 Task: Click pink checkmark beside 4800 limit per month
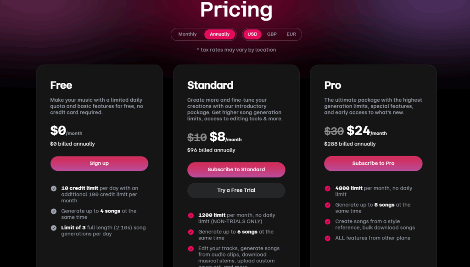coord(328,188)
